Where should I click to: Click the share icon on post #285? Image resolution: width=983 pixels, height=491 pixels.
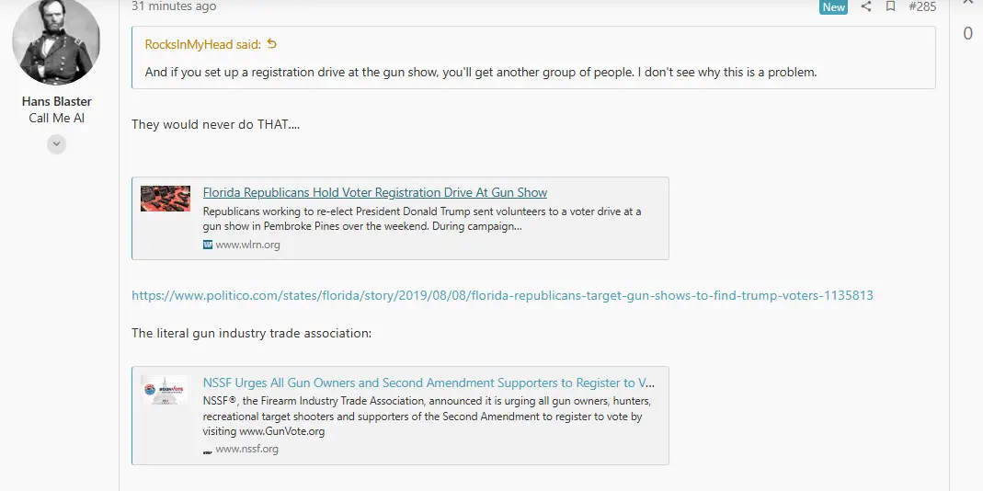pos(865,6)
